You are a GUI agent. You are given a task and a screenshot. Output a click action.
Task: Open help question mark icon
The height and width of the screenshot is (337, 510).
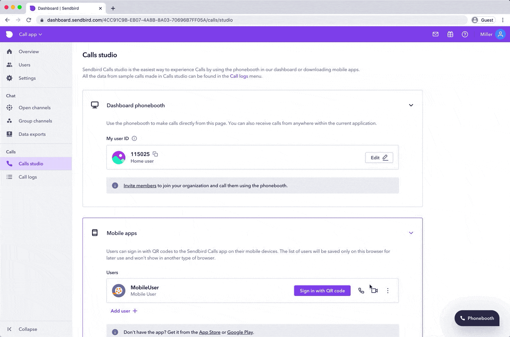(x=465, y=34)
